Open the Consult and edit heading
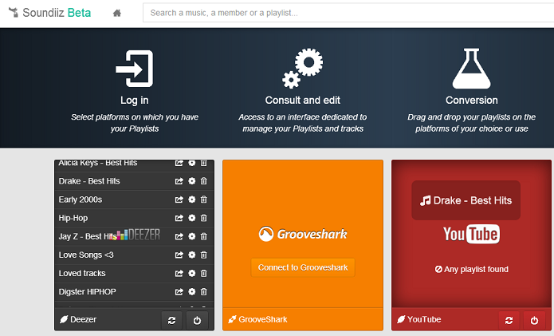Image resolution: width=554 pixels, height=336 pixels. [x=302, y=100]
